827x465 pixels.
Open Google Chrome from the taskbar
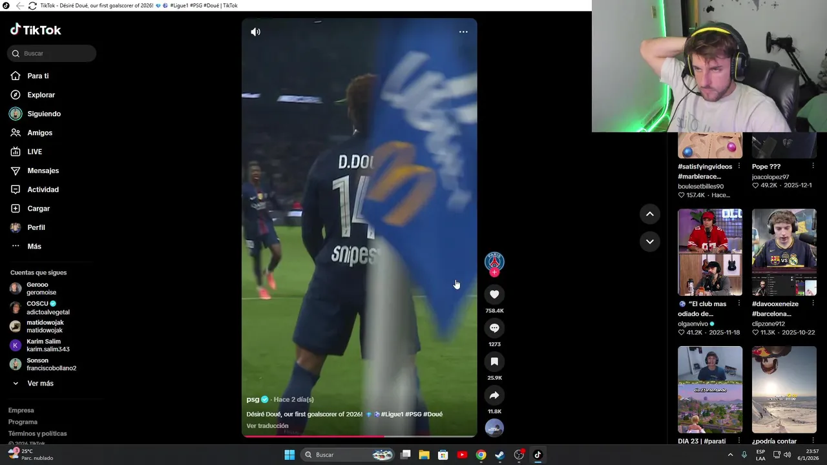(x=481, y=455)
